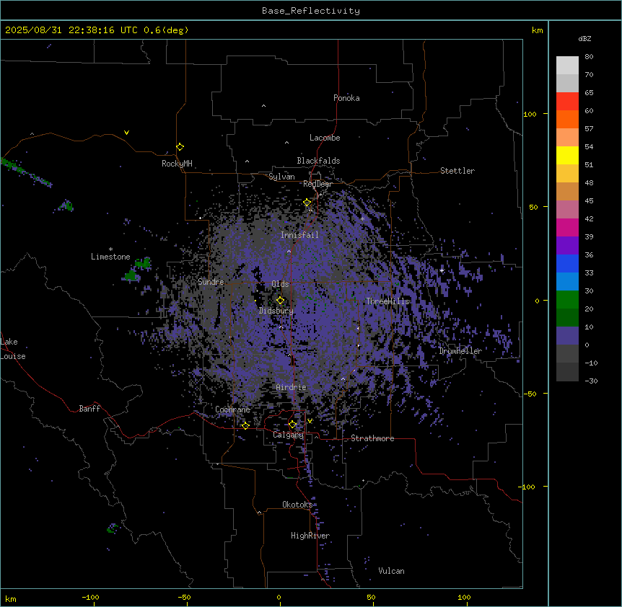
Task: Select the yellow diamond marker between Olds and Didsbury
Action: pyautogui.click(x=281, y=301)
